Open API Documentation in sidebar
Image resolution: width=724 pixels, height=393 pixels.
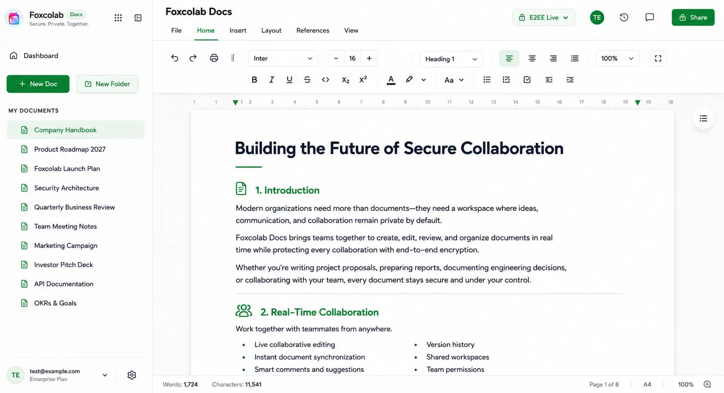75,284
